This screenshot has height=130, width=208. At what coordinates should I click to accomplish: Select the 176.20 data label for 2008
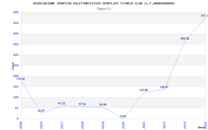click(21, 79)
